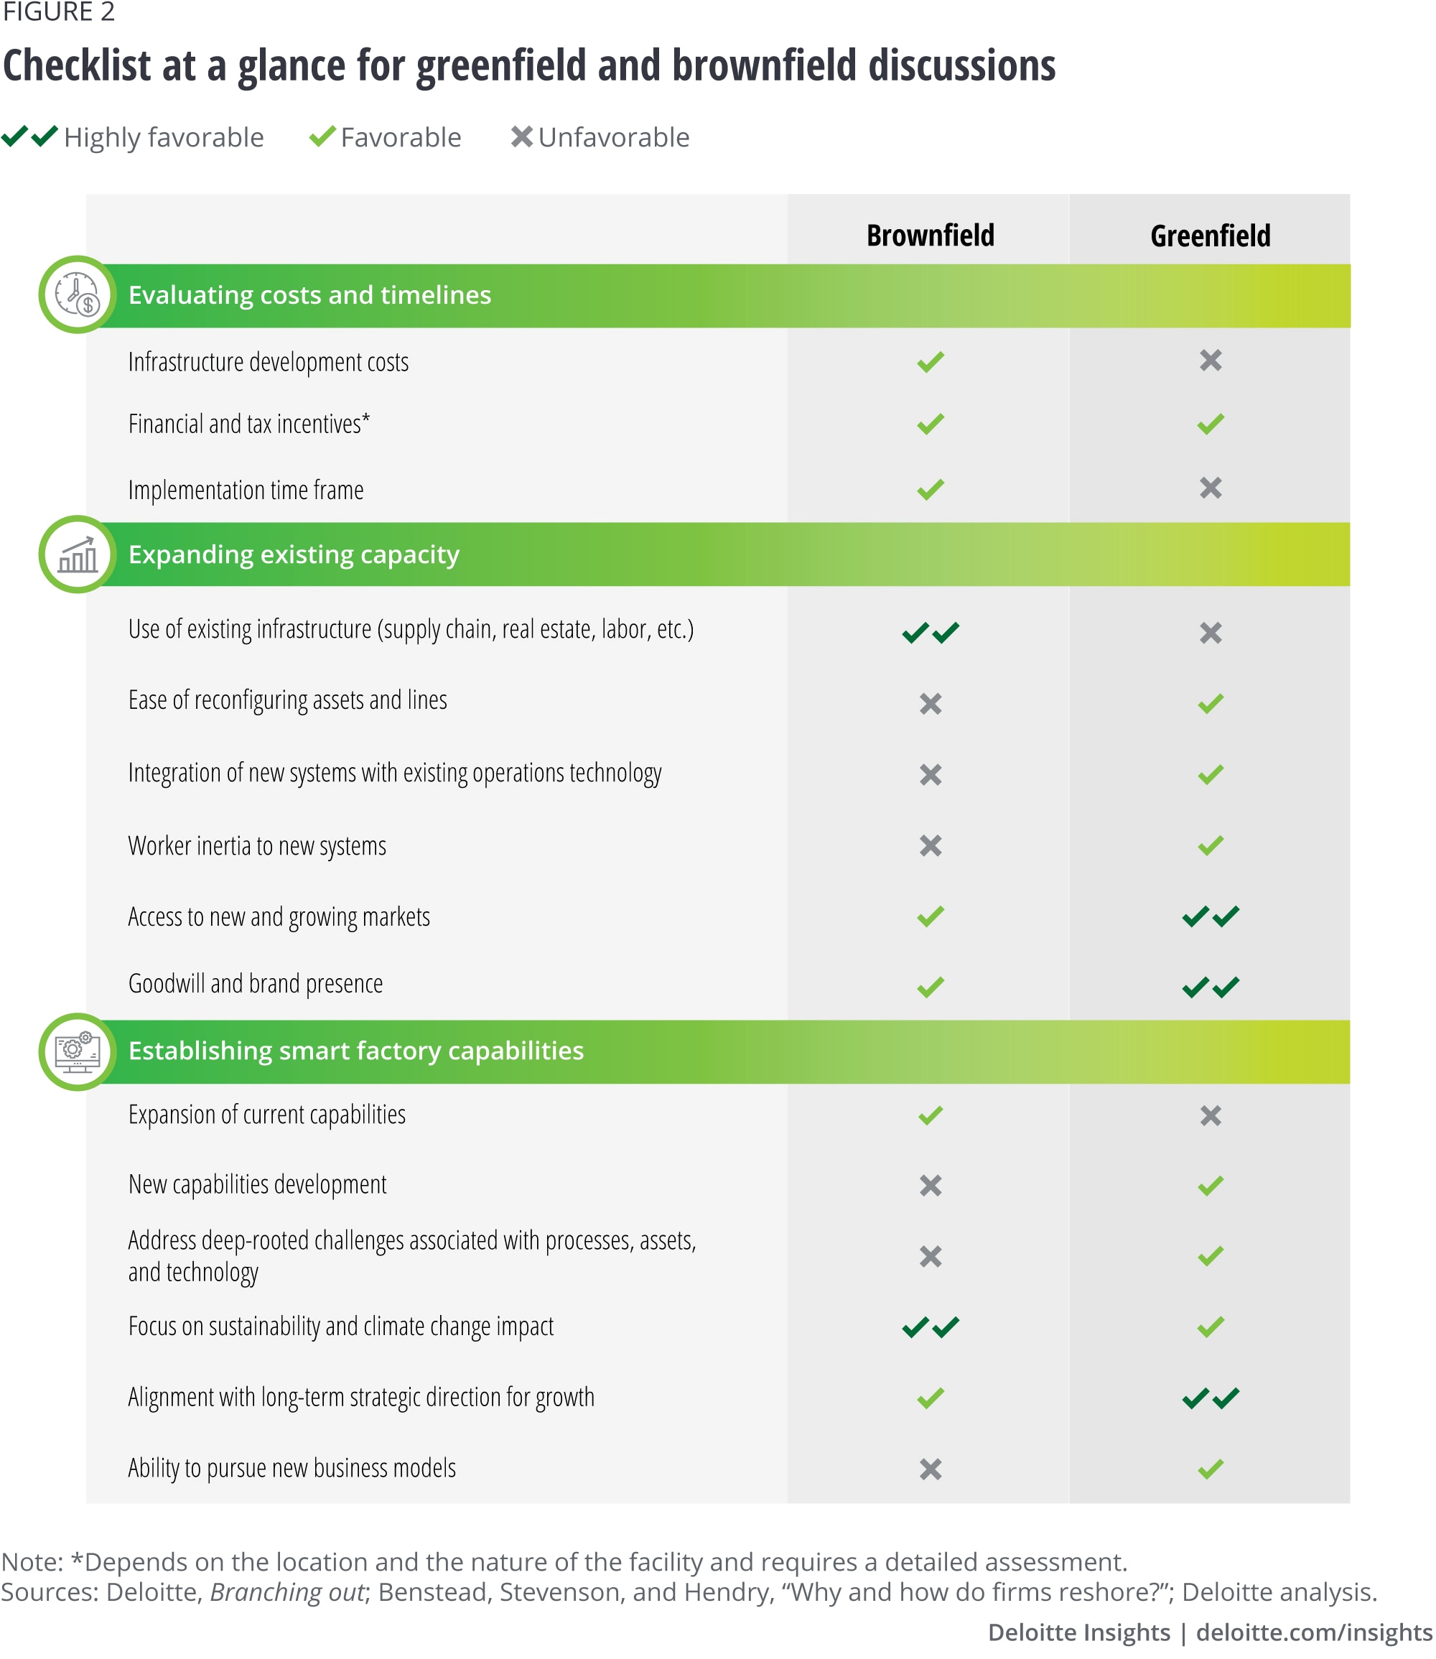Screen dimensions: 1436x1659
Task: Click Brownfield check mark for implementation time frame
Action: click(x=930, y=489)
